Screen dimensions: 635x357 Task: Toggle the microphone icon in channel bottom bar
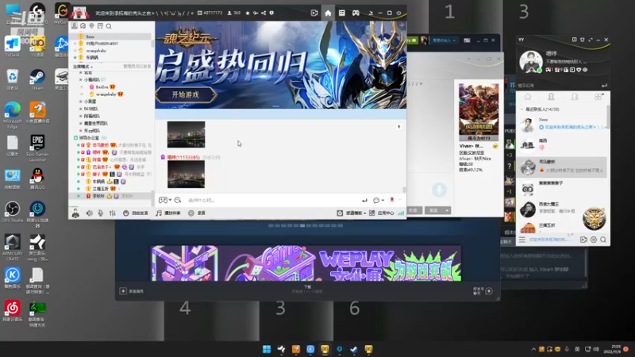101,213
